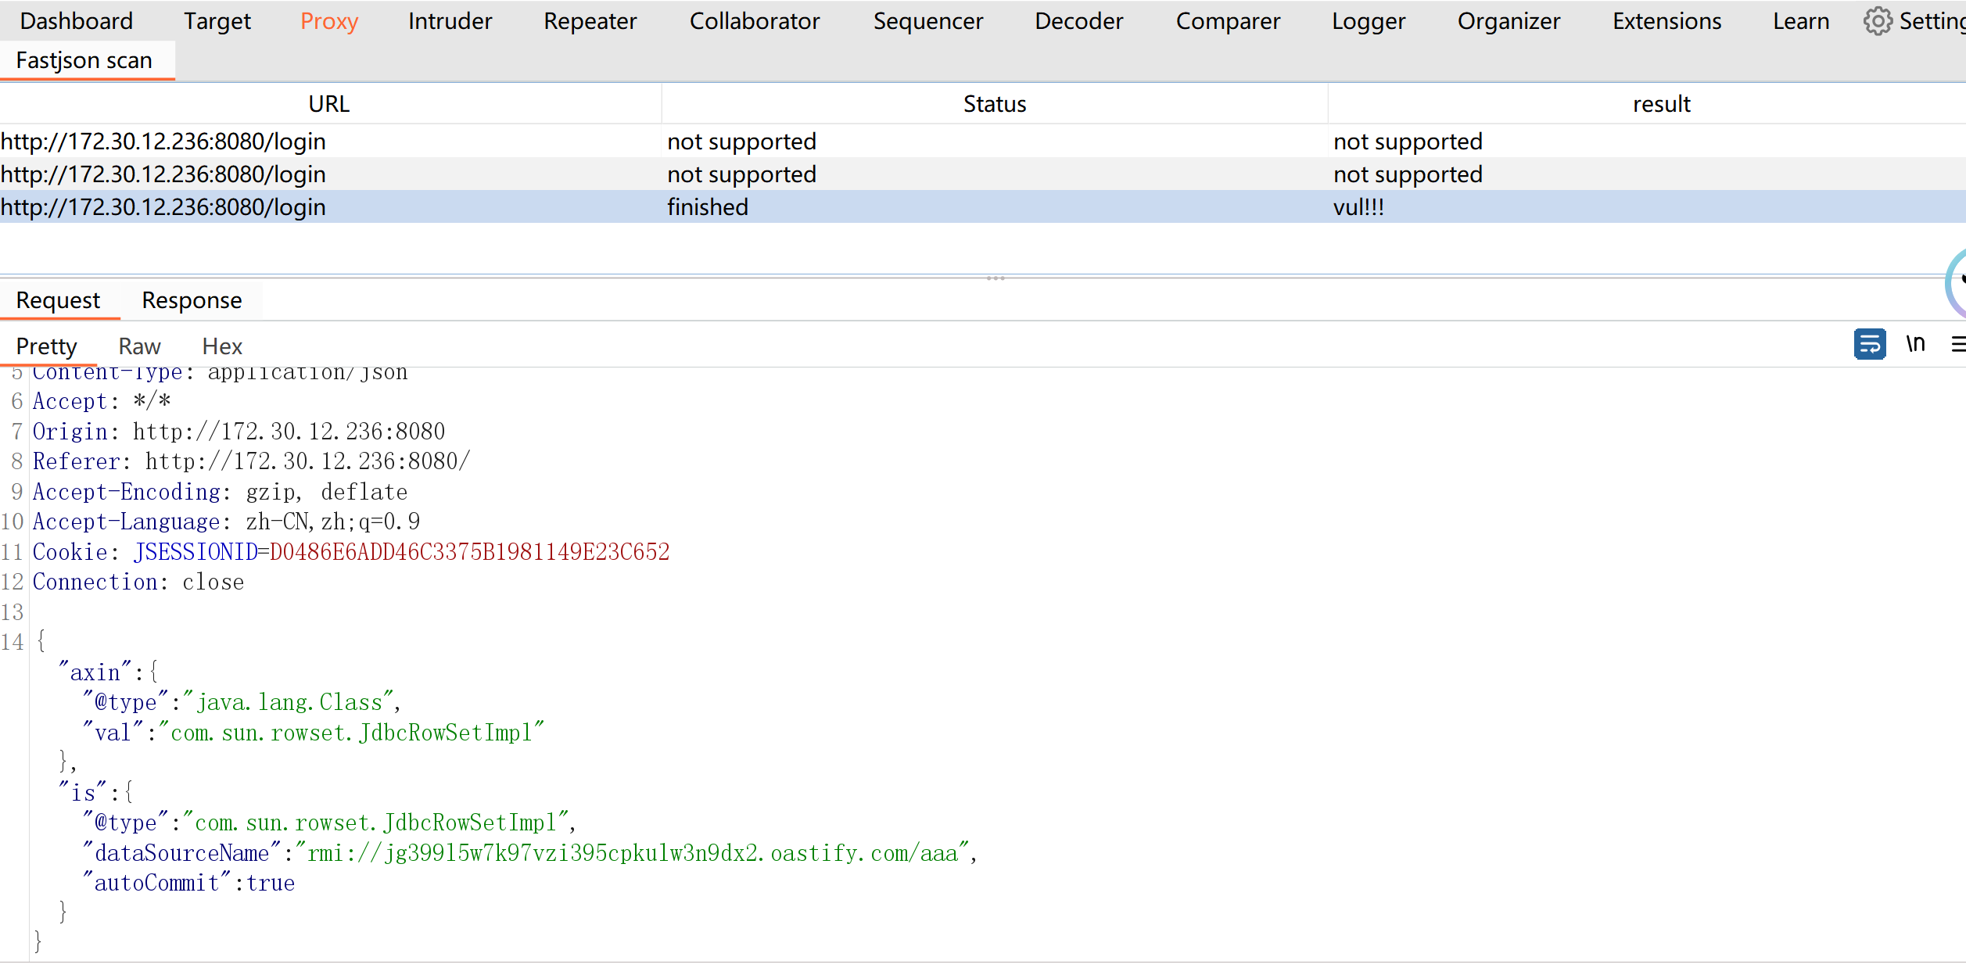1966x968 pixels.
Task: Sort by the Status column header
Action: pos(995,104)
